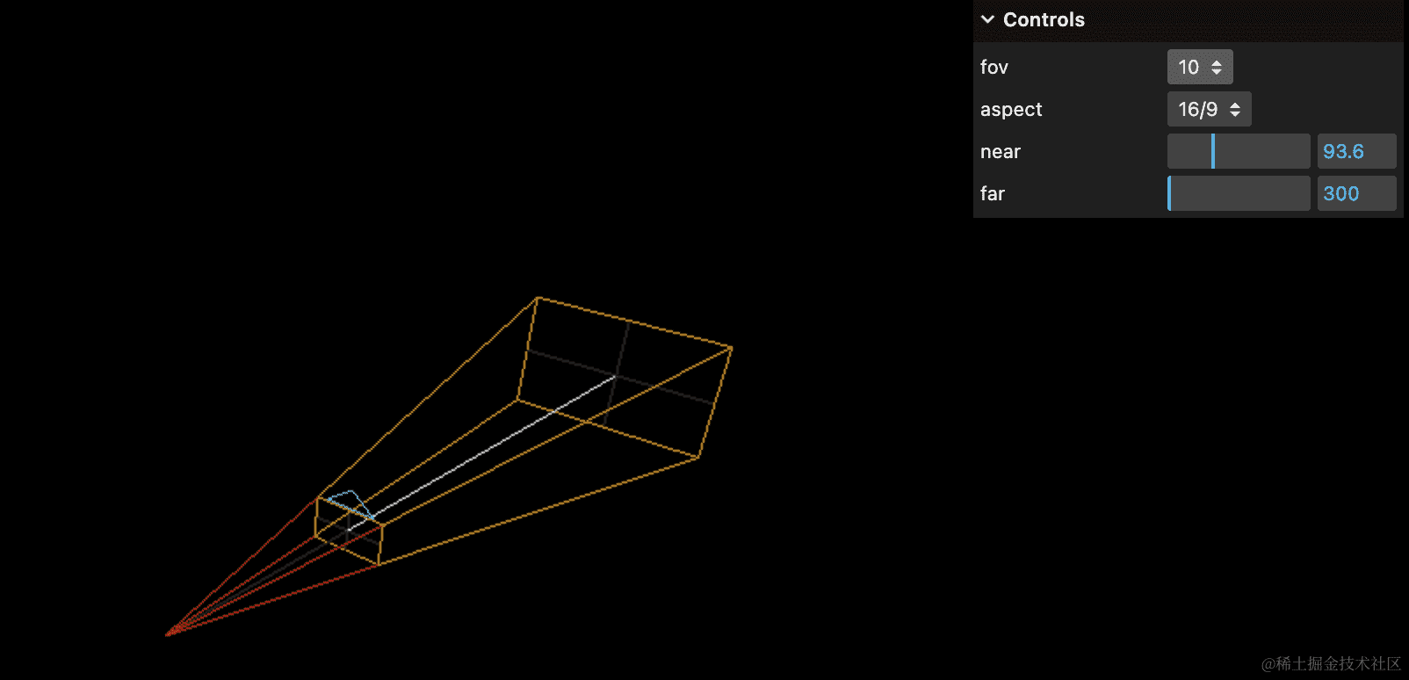Click the small near plane rectangle
Image resolution: width=1409 pixels, height=680 pixels.
coord(349,531)
